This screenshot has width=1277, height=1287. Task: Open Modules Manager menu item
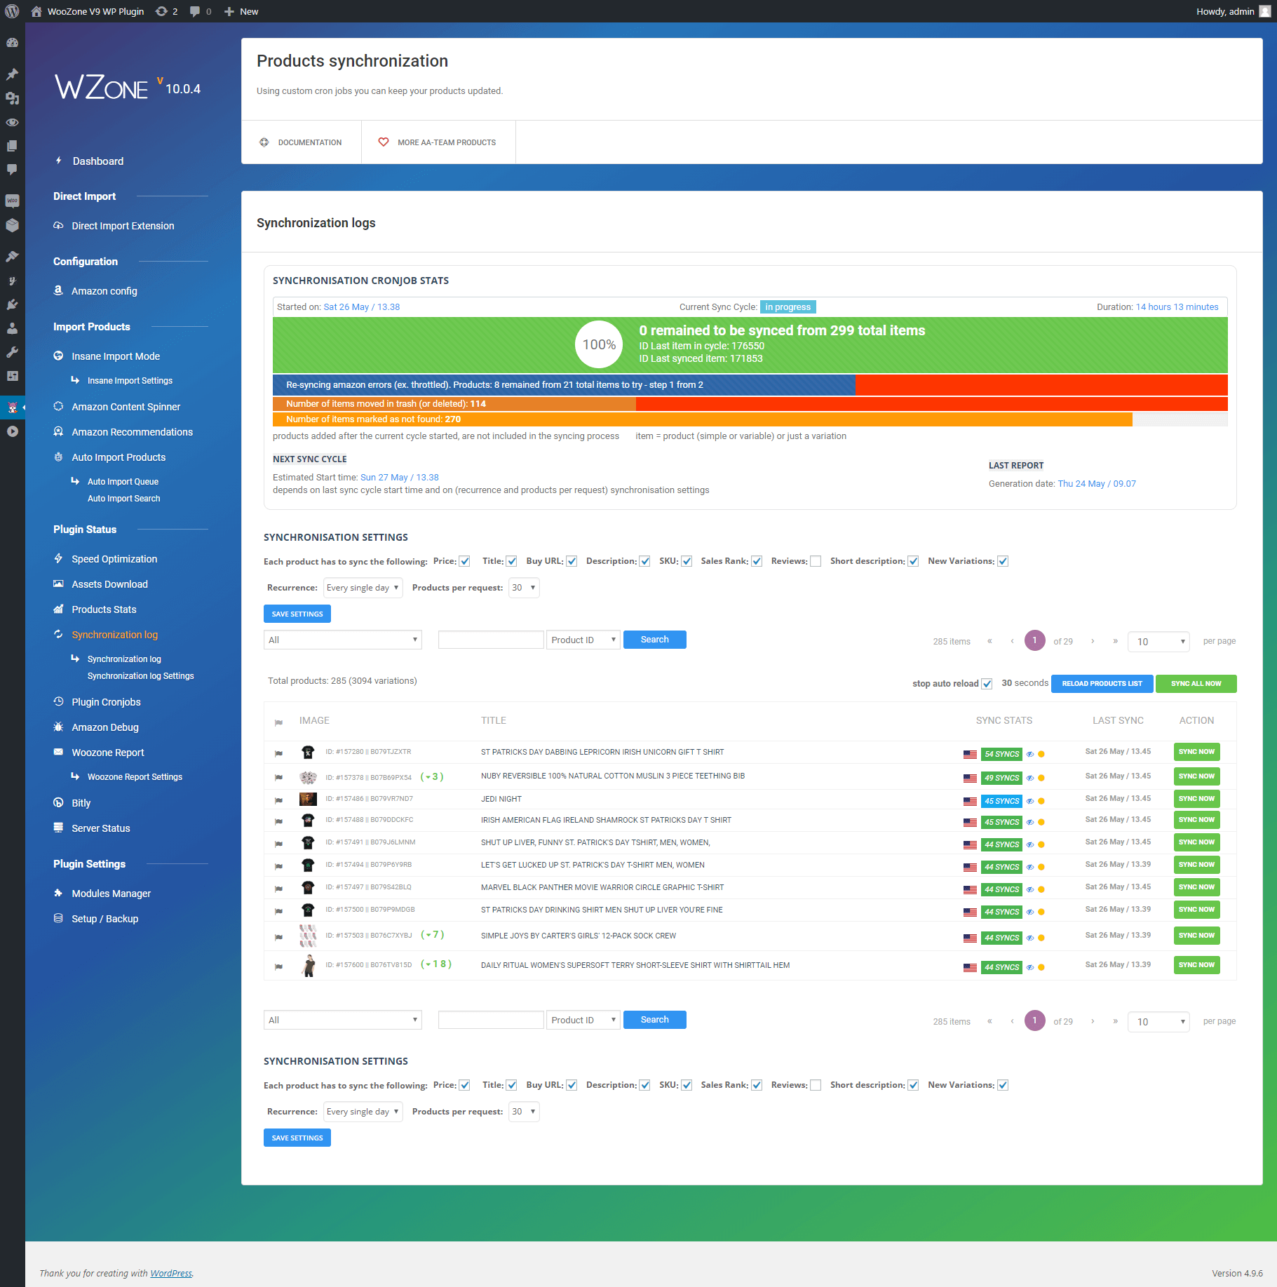[111, 894]
